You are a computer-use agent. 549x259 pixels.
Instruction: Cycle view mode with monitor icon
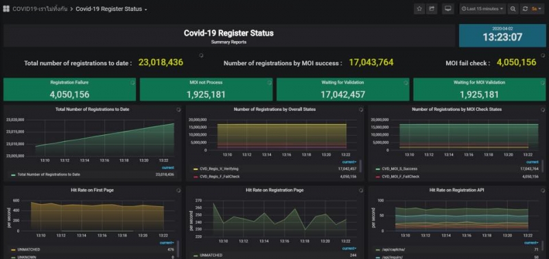point(447,9)
